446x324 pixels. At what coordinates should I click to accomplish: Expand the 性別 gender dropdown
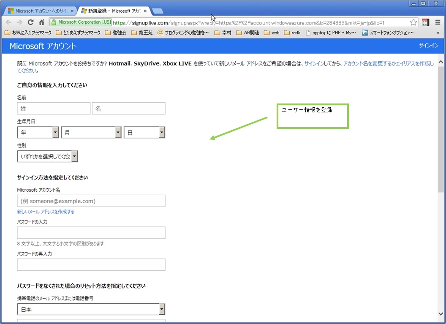[47, 156]
